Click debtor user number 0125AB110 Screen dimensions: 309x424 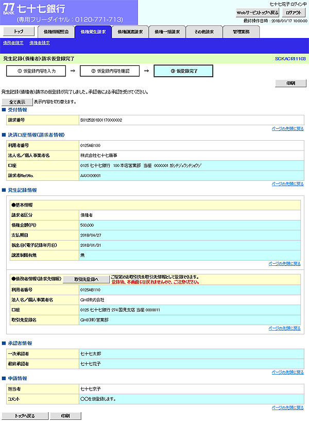(90, 290)
